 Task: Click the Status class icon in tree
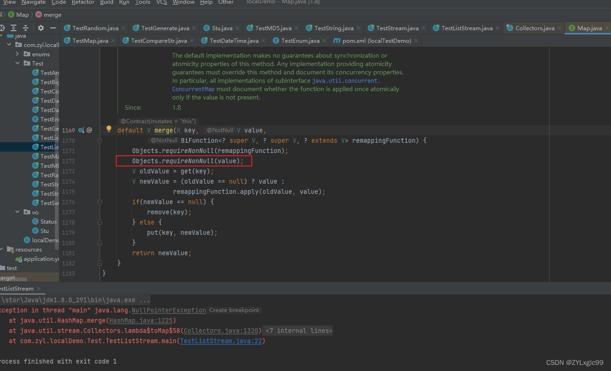[35, 222]
